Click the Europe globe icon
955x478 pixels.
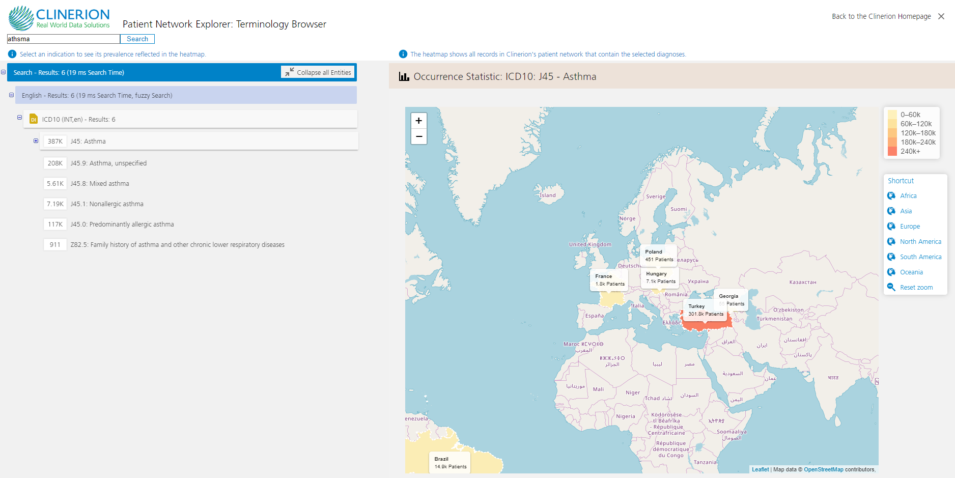coord(891,226)
